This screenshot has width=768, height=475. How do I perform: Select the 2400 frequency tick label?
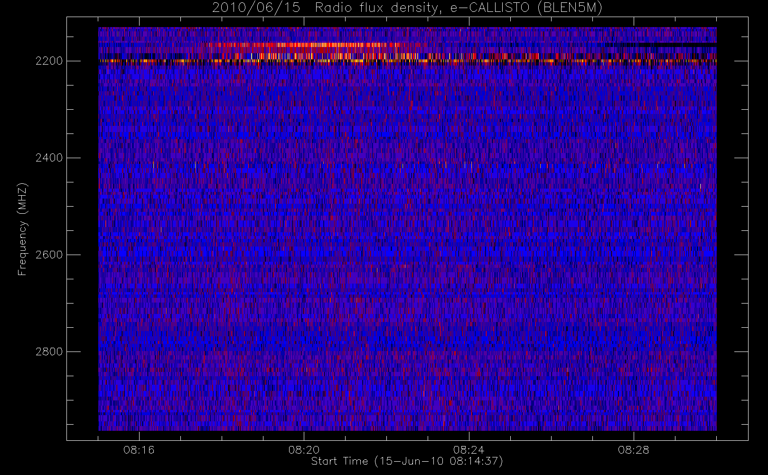pos(49,158)
